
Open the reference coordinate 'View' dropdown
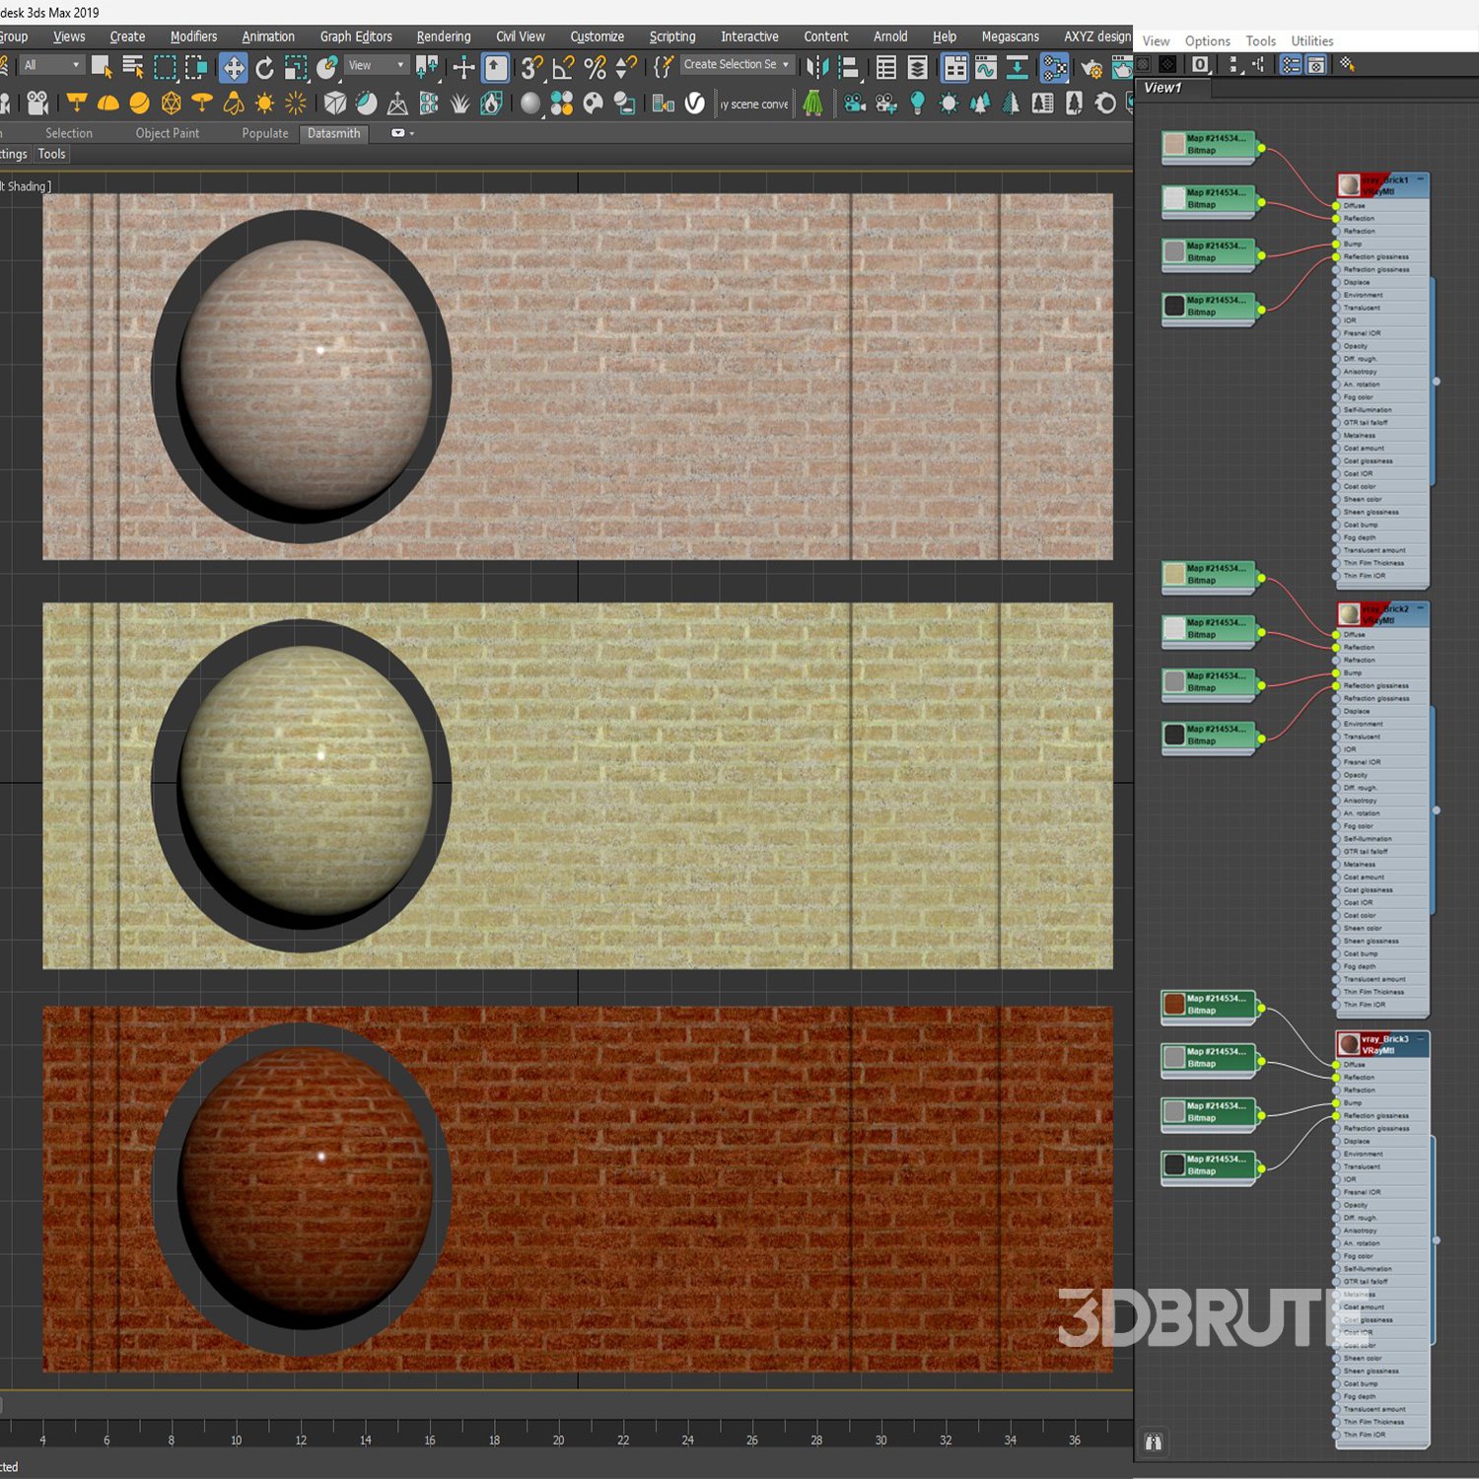tap(377, 65)
